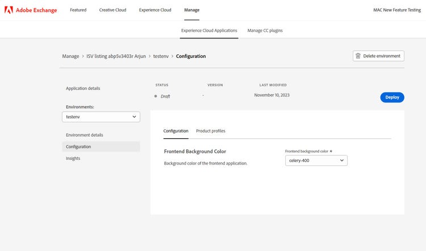Select the Manage navigation item
426x251 pixels.
pos(192,10)
